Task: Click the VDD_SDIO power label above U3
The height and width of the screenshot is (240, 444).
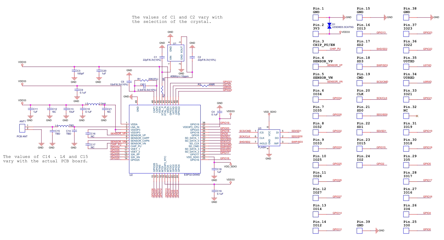Action: pos(270,112)
